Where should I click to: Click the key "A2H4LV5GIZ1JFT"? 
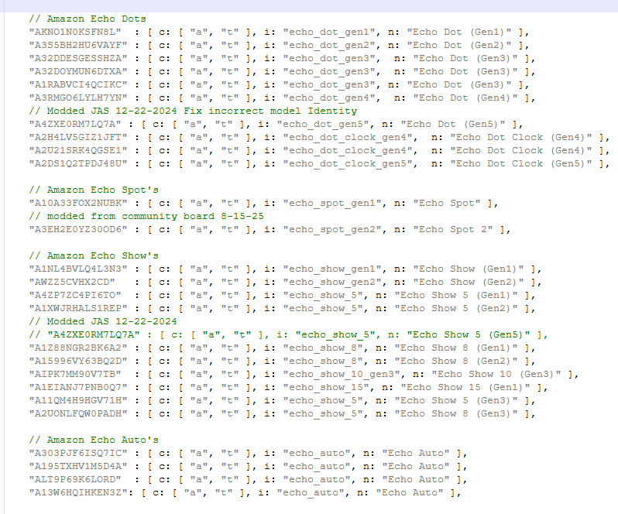click(x=78, y=138)
